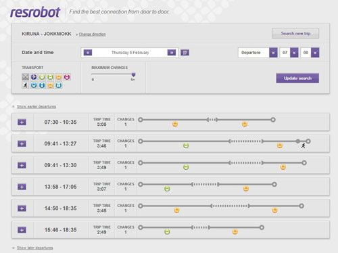Expand the 07:30 - 10:35 trip details
Image resolution: width=338 pixels, height=253 pixels.
[x=22, y=122]
